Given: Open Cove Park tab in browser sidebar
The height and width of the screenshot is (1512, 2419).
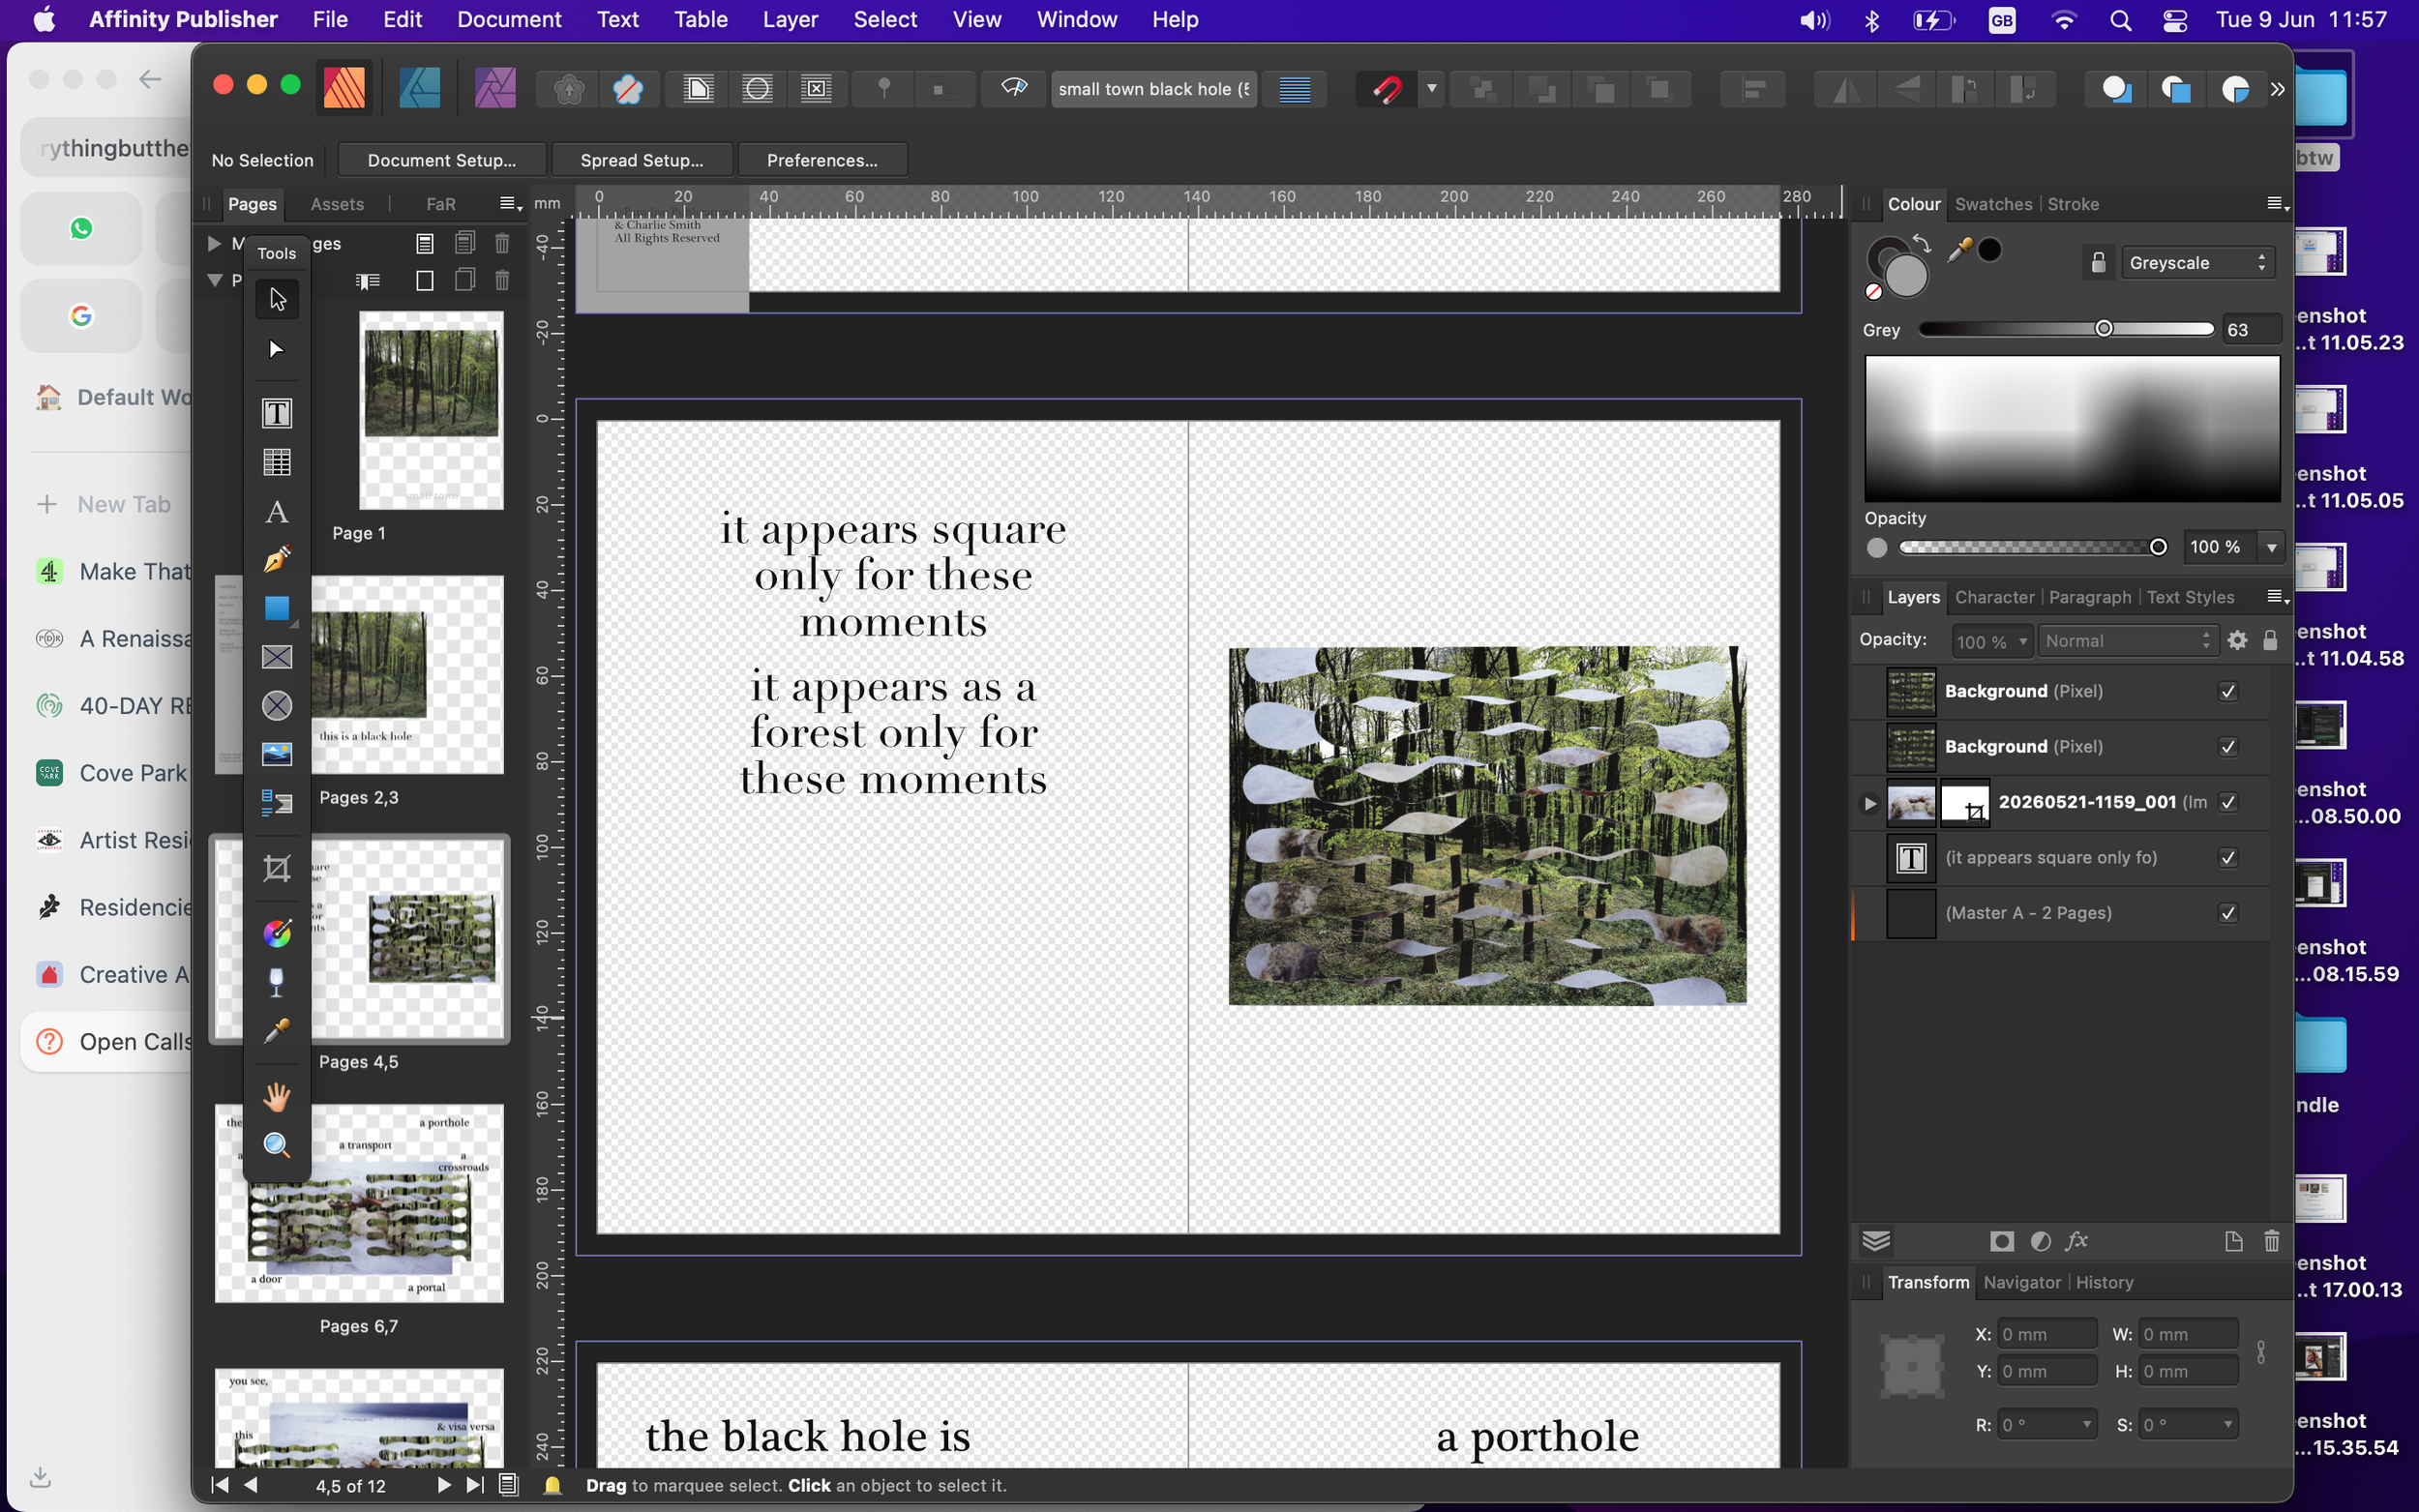Looking at the screenshot, I should (112, 773).
